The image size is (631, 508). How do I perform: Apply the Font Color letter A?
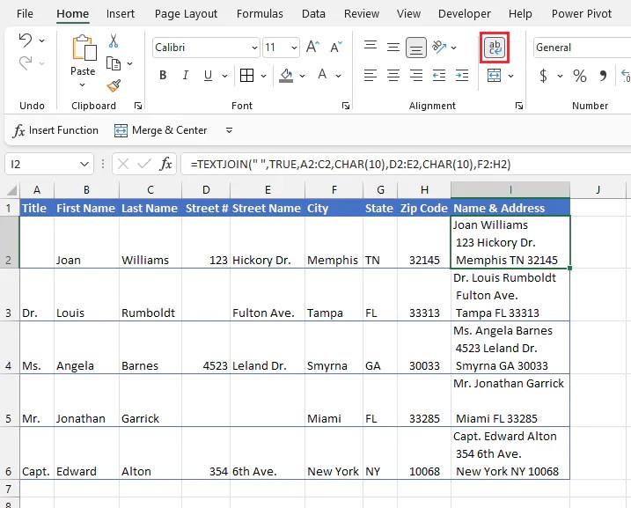322,75
